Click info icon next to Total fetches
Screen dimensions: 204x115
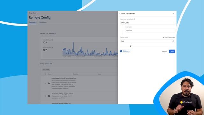(x=52, y=40)
